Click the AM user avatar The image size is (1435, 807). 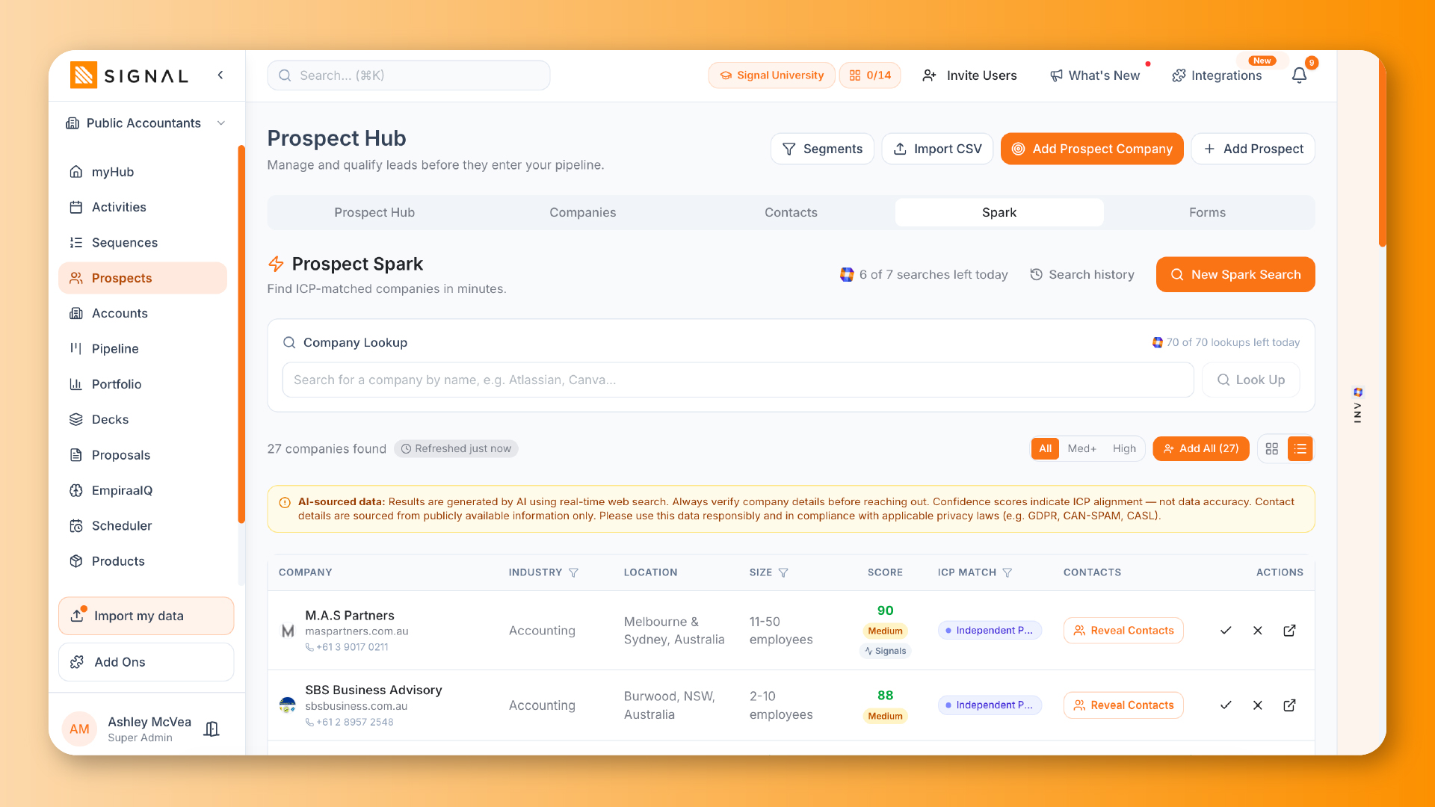click(79, 729)
